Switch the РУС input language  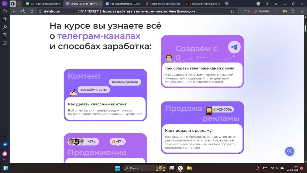coord(265,168)
